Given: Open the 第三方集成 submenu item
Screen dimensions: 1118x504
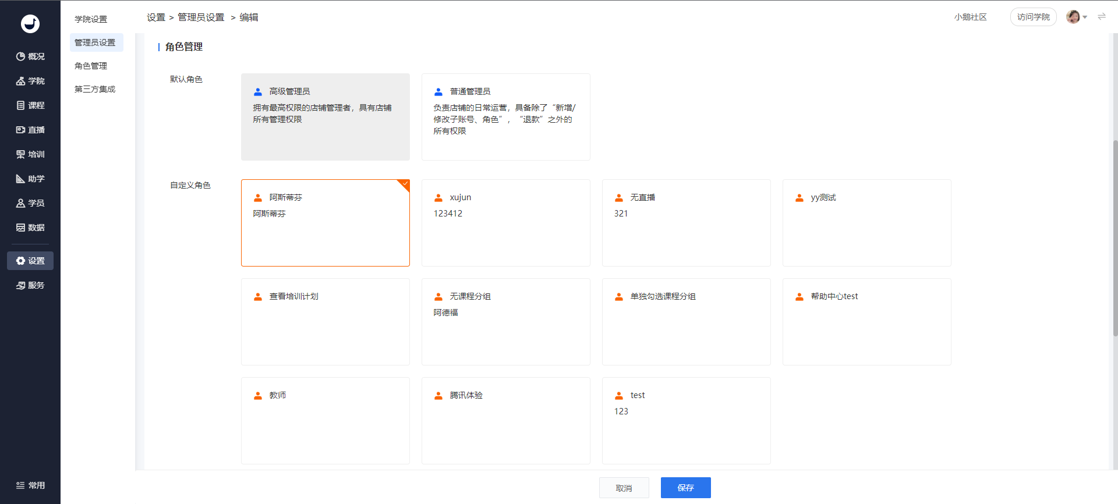Looking at the screenshot, I should [95, 89].
